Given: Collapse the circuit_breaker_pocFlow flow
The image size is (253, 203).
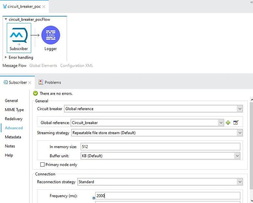Looking at the screenshot, I should tap(6, 19).
